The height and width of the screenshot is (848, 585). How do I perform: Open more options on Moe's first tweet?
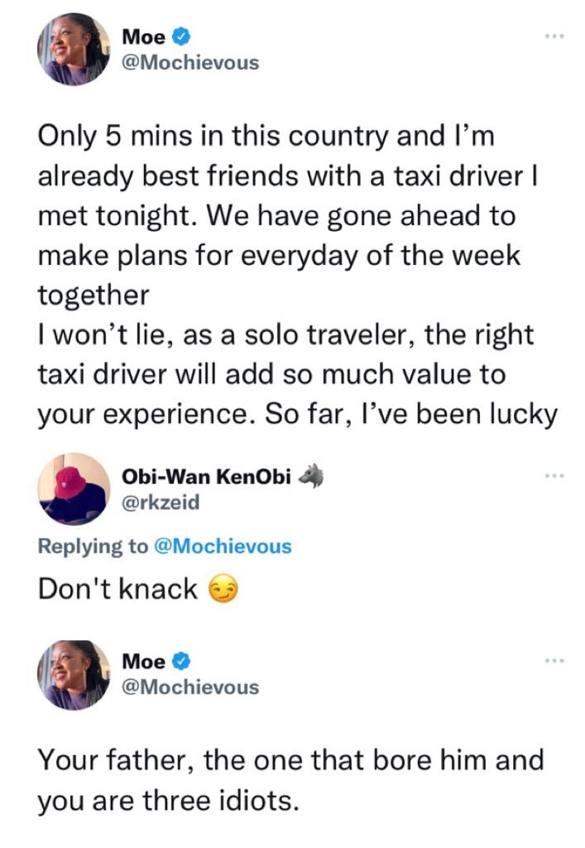coord(553,37)
